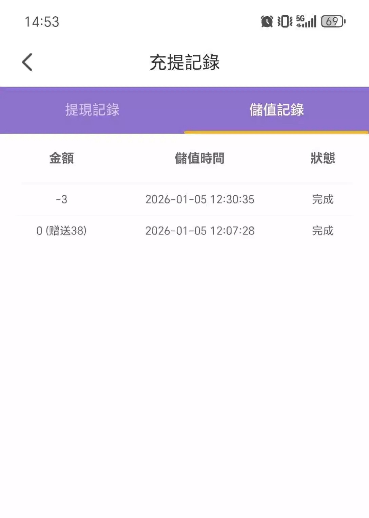This screenshot has width=369, height=518.
Task: Tap the 5G signal strength icon
Action: tap(306, 21)
